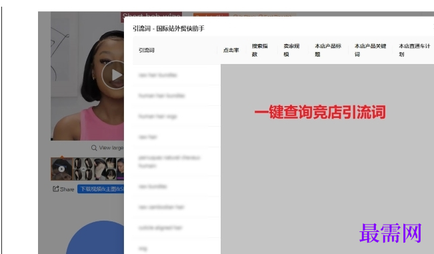Select the 'raw cambodian hair' keyword row
The width and height of the screenshot is (434, 254).
pyautogui.click(x=177, y=207)
